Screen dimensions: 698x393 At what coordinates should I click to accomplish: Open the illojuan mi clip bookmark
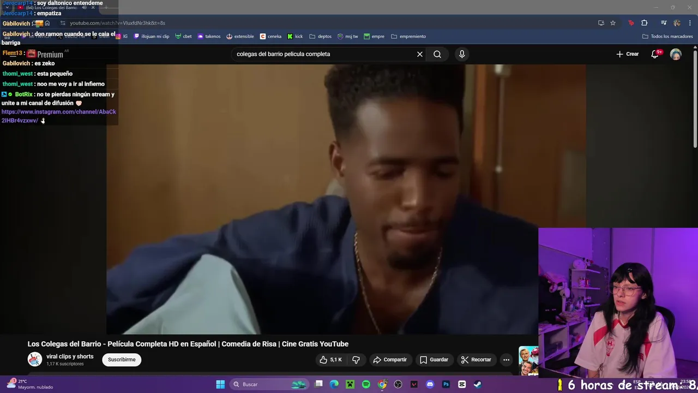tap(152, 37)
